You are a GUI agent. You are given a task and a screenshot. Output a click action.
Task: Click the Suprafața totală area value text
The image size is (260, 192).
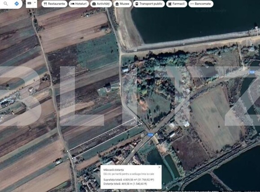pyautogui.click(x=129, y=179)
